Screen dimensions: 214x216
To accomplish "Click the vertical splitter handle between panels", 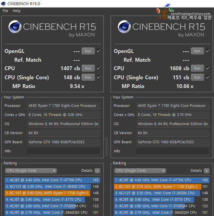I will click(x=107, y=146).
